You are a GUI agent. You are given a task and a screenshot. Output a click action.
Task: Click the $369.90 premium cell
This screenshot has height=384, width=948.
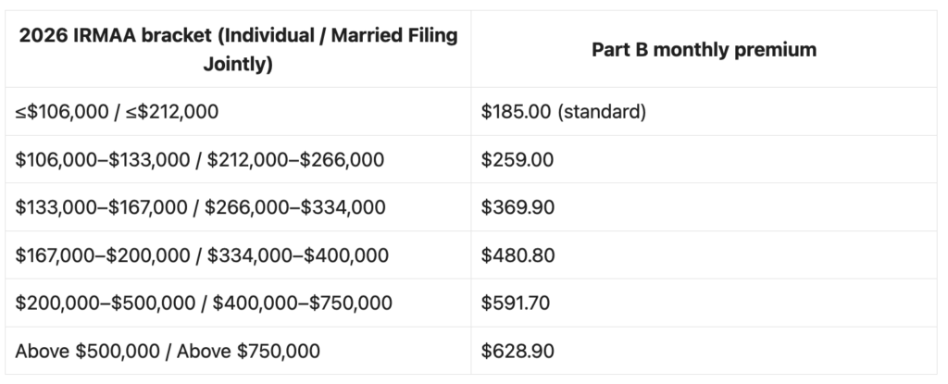pos(704,207)
